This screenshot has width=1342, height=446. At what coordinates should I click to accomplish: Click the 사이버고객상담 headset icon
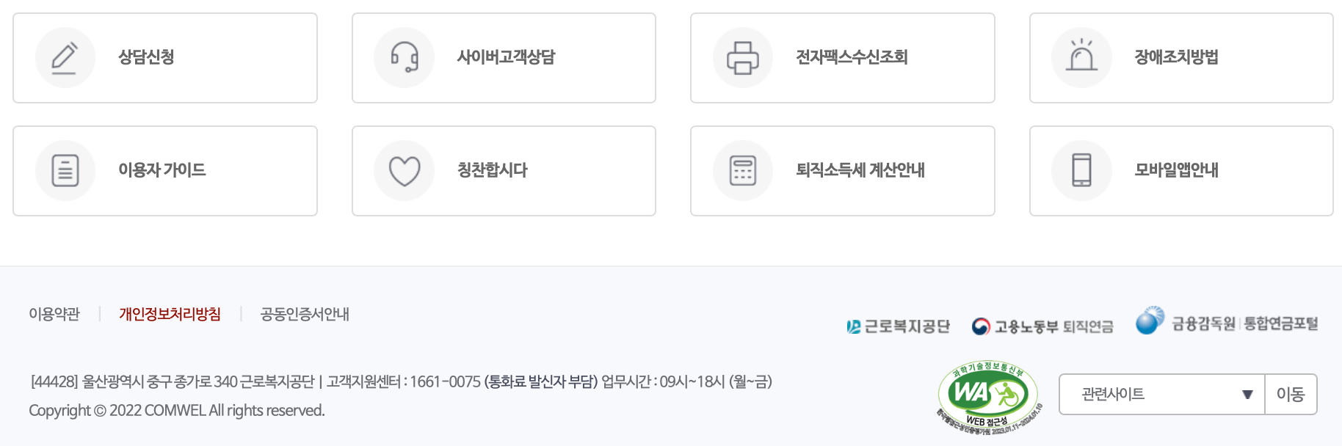coord(403,57)
